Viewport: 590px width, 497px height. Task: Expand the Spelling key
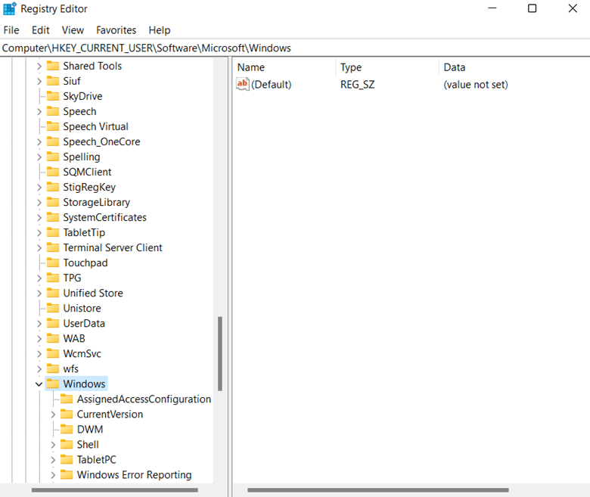(x=39, y=157)
